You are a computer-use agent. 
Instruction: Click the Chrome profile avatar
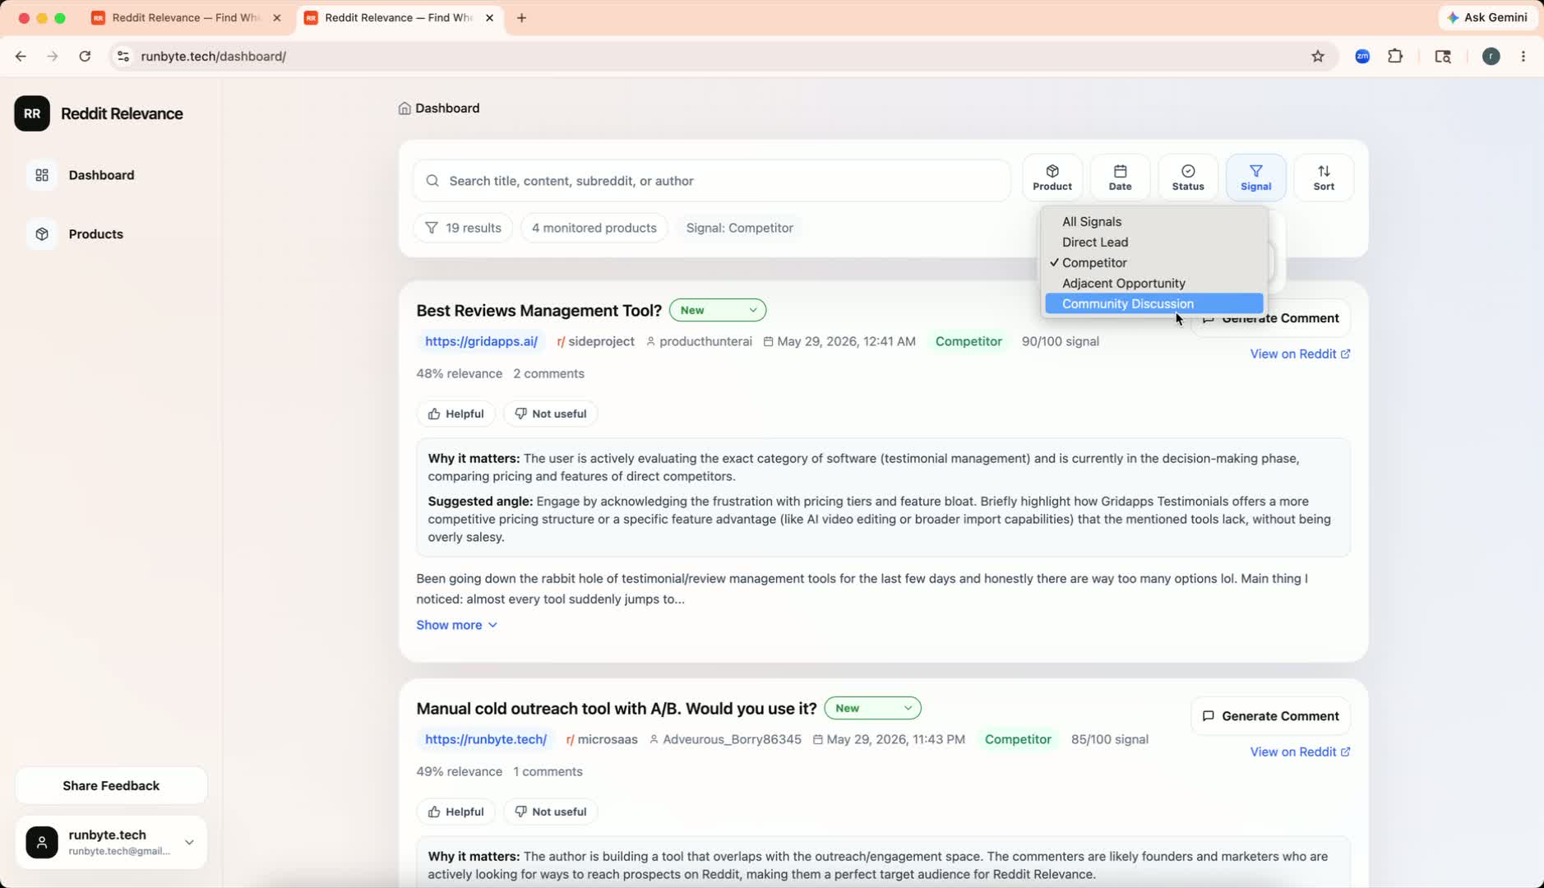pyautogui.click(x=1491, y=56)
